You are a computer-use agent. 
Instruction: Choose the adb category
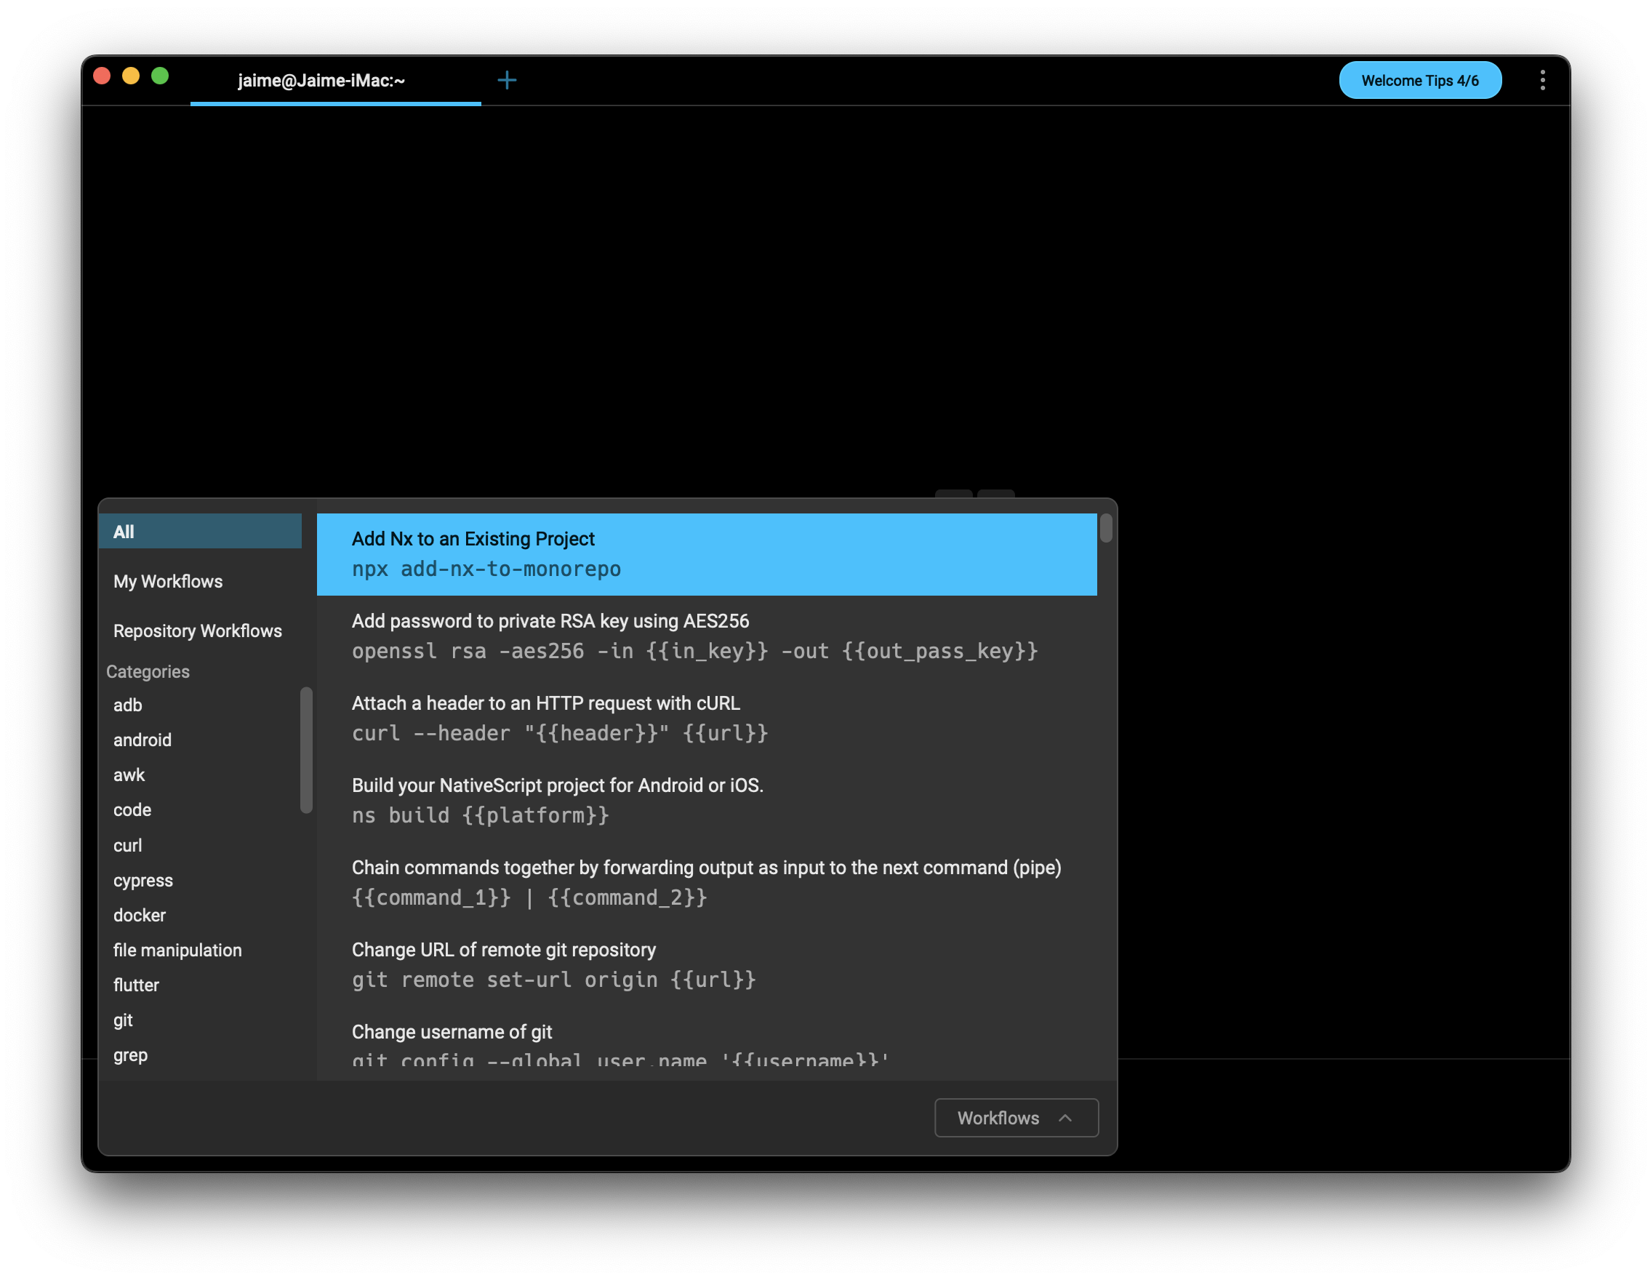[x=128, y=704]
